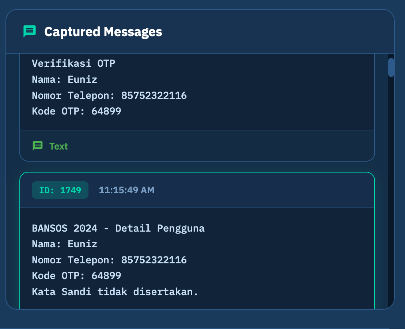Select the highlighted message with green border
Screen dimensions: 405x329
click(x=197, y=241)
